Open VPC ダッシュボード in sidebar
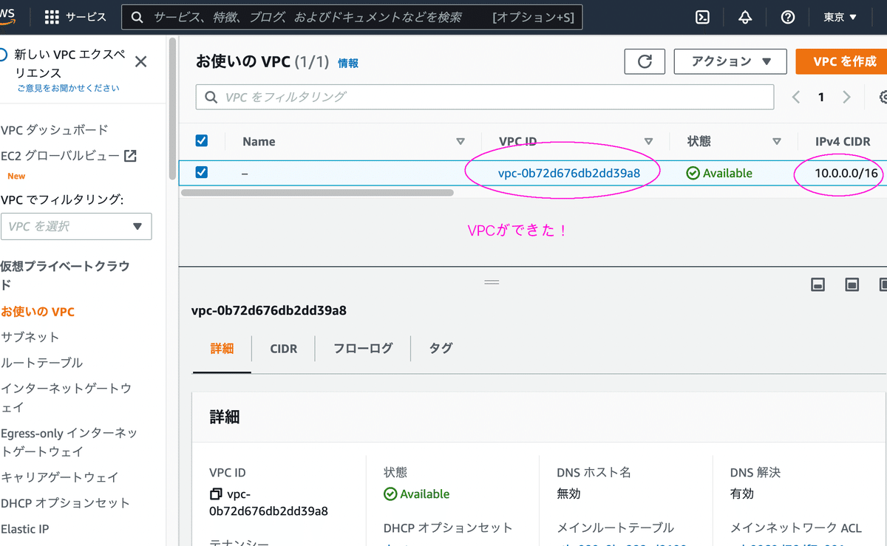The image size is (887, 546). (55, 129)
